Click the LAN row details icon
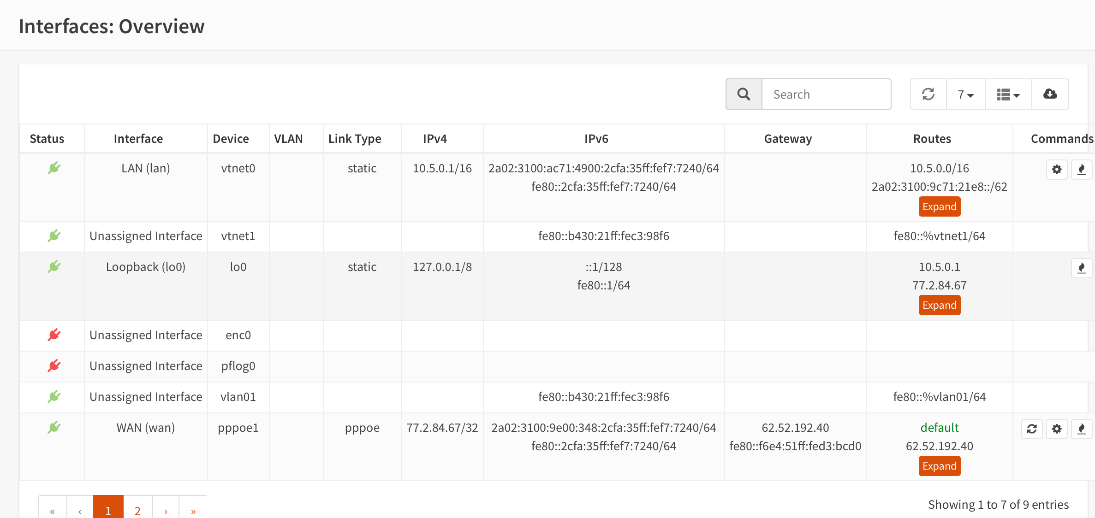This screenshot has width=1095, height=518. (1081, 170)
